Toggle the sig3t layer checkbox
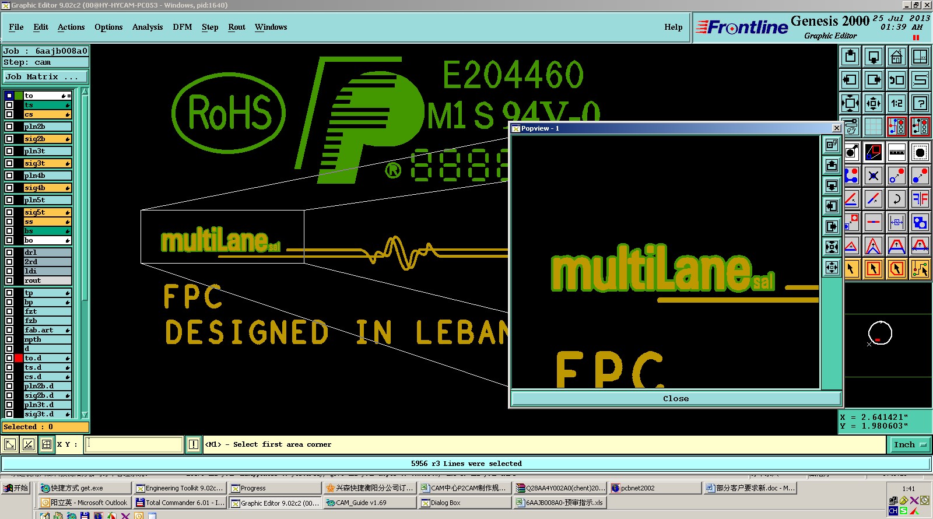 click(x=9, y=163)
